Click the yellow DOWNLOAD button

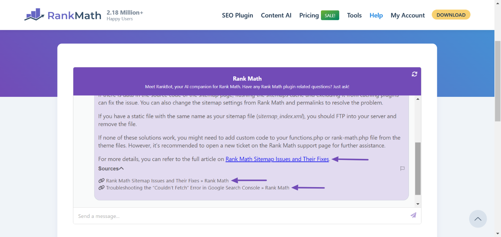click(451, 15)
